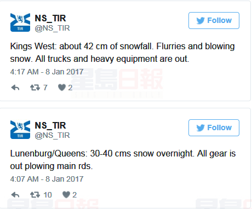Select the Lunenburg/Queens tweet text

click(x=123, y=160)
